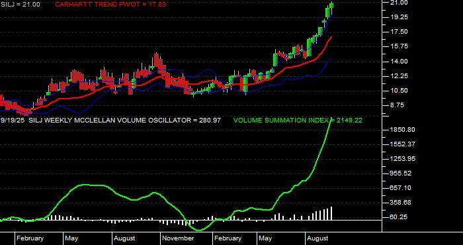Click the 15.75 price axis value
463x245 pixels.
point(400,46)
